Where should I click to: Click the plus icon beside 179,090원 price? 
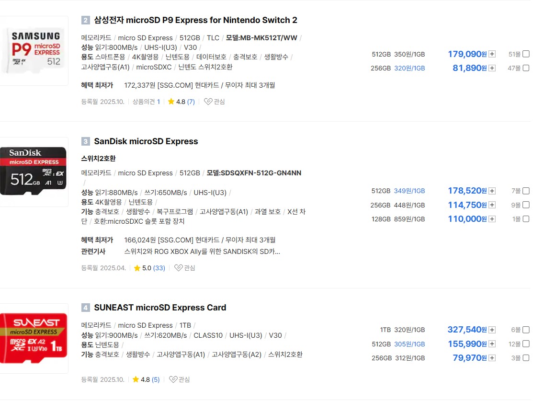coord(492,54)
